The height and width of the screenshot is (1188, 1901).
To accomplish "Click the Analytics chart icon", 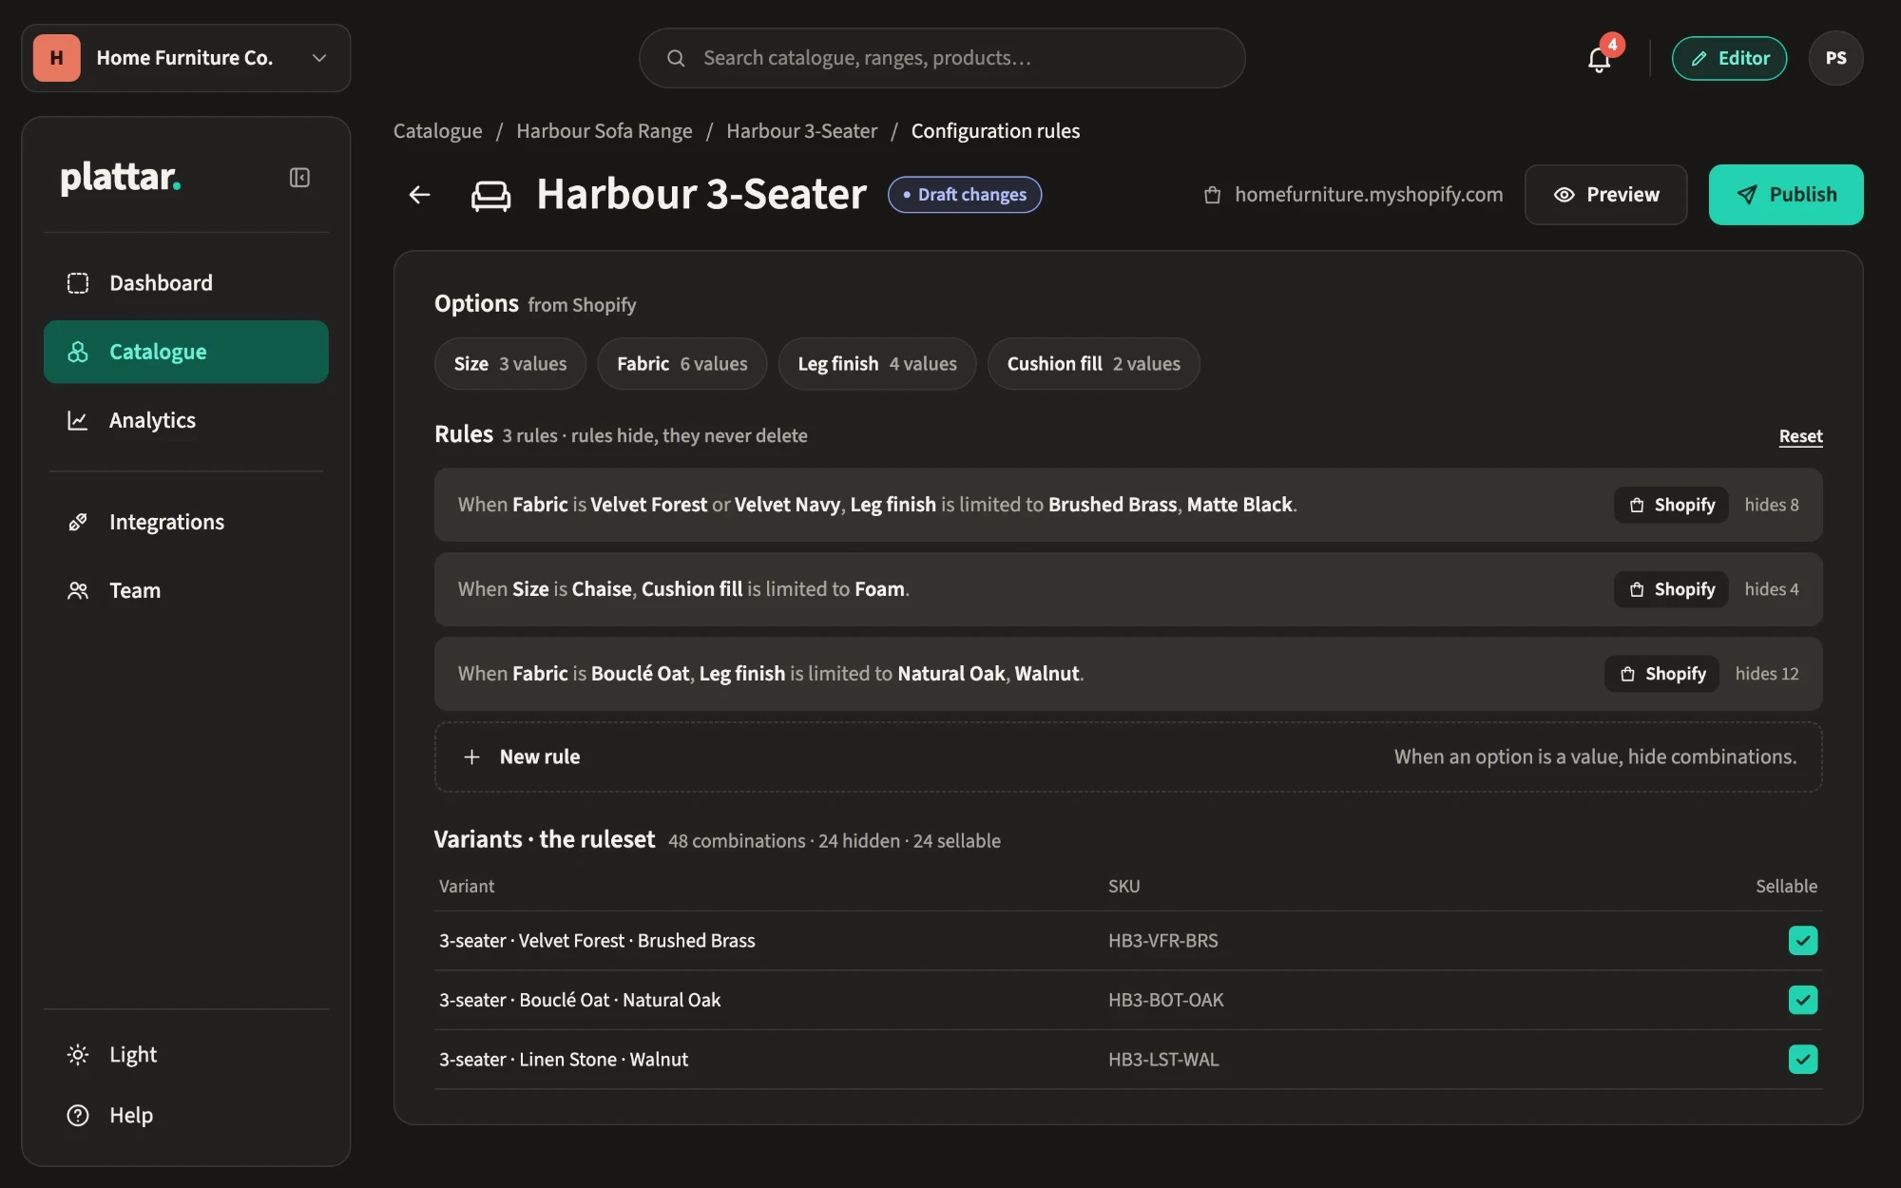I will point(78,420).
